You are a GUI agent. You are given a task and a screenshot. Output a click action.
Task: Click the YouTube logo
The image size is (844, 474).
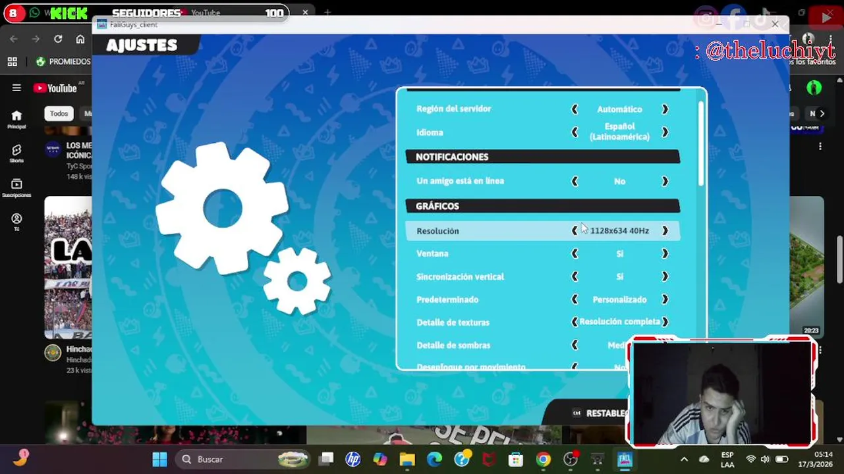[56, 88]
